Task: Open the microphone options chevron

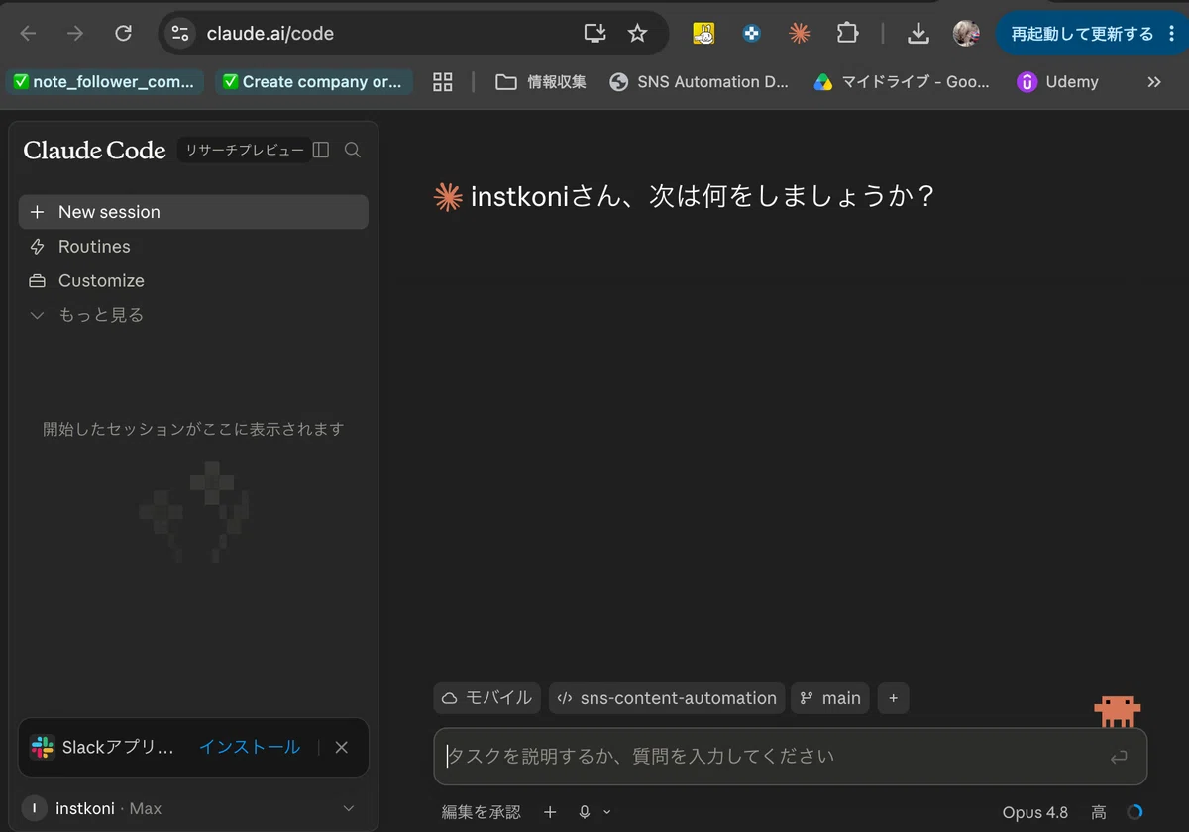Action: [x=607, y=812]
